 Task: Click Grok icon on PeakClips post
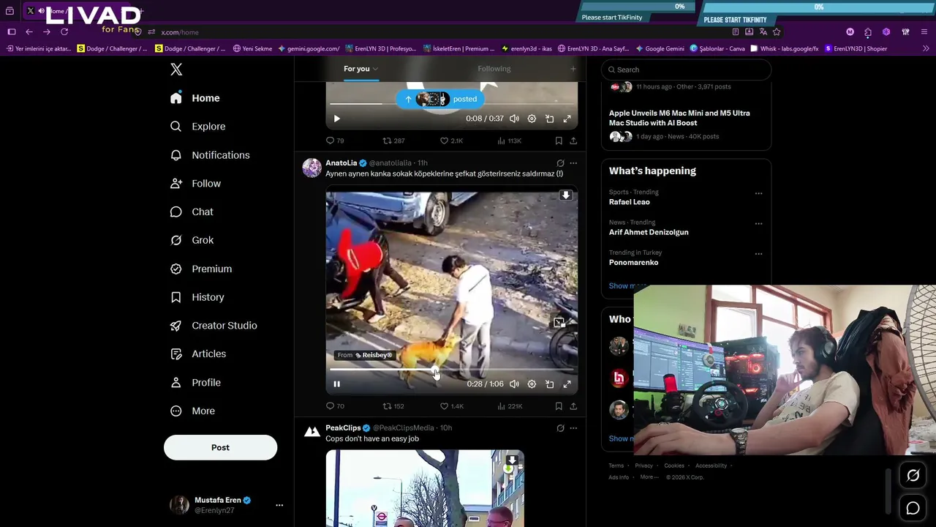coord(560,428)
